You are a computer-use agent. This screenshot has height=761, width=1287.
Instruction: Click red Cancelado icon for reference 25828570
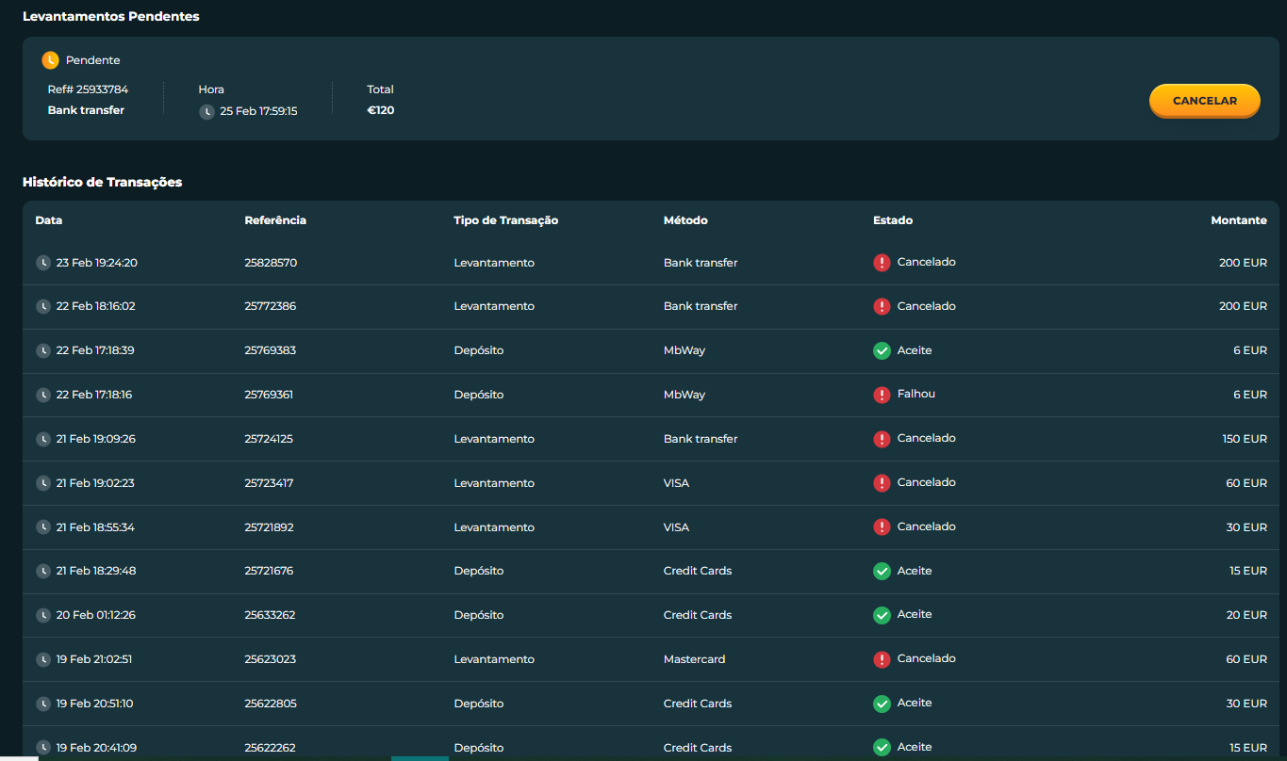[x=882, y=263]
